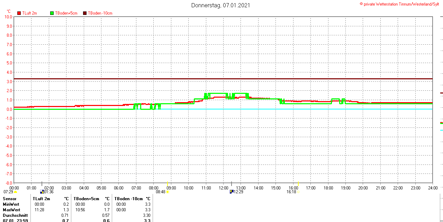Click the 10.0 temperature axis label

(8, 17)
